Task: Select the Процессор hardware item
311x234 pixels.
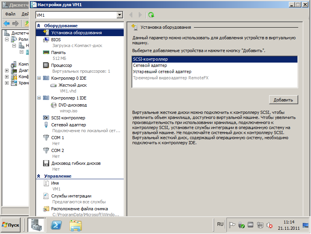Action: [x=61, y=65]
